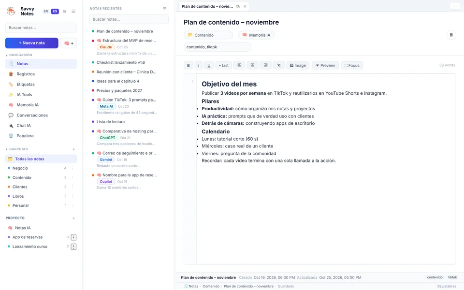
Task: Close the Plan de contenido tab
Action: (245, 6)
